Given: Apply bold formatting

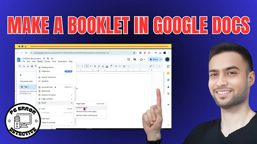Looking at the screenshot, I should click(x=95, y=66).
